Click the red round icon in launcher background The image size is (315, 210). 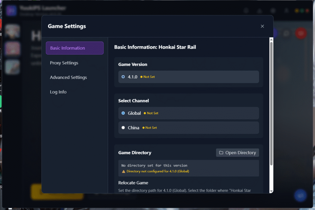click(301, 33)
